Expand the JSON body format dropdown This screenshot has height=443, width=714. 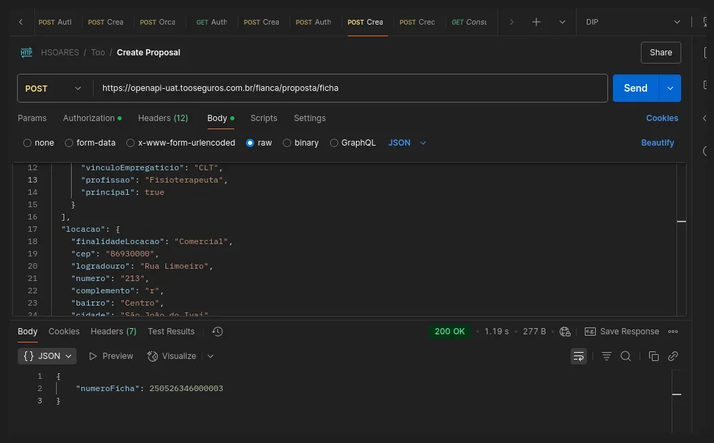pyautogui.click(x=407, y=143)
